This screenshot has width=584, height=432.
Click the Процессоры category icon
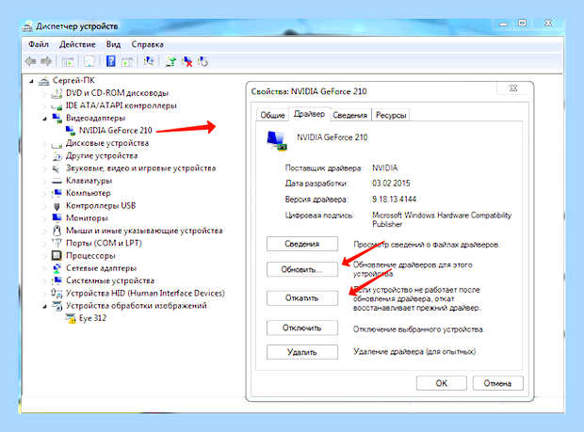coord(57,256)
